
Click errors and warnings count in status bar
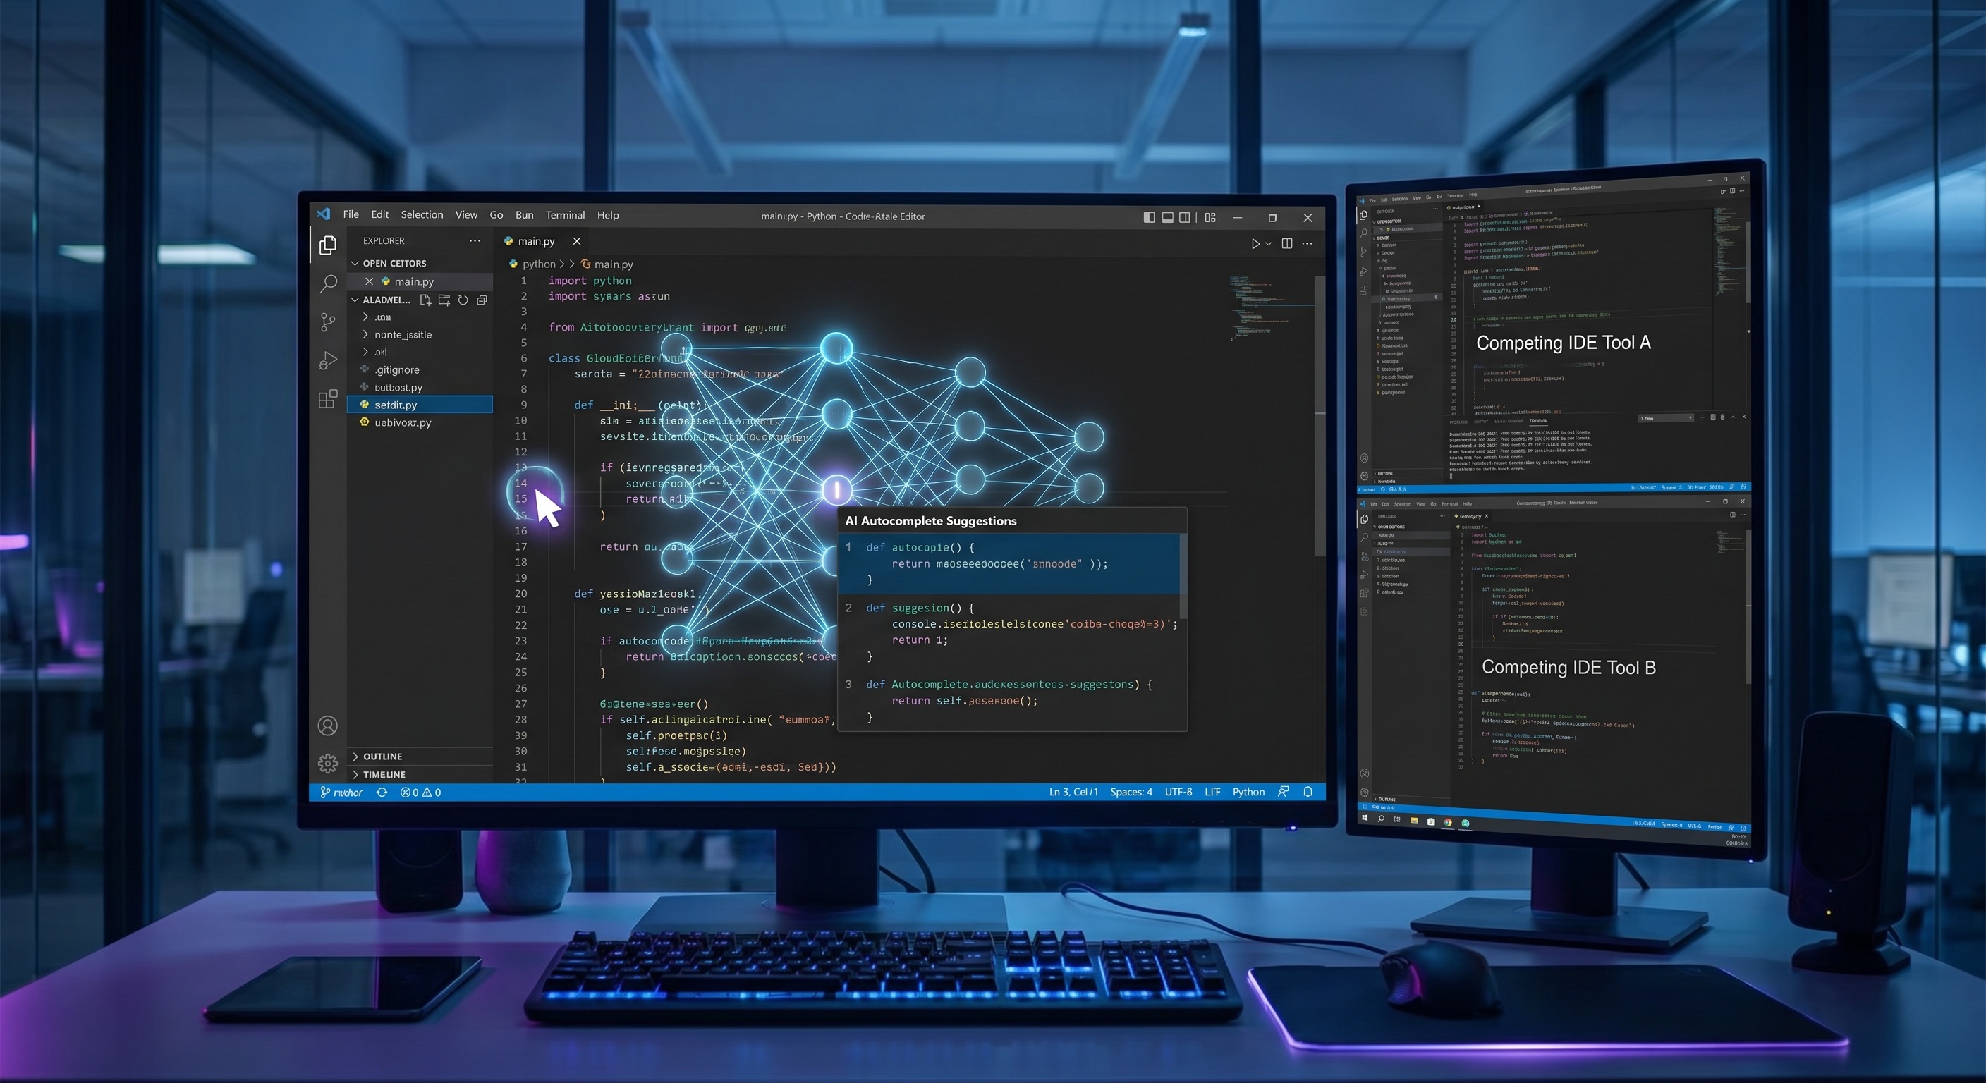point(421,793)
